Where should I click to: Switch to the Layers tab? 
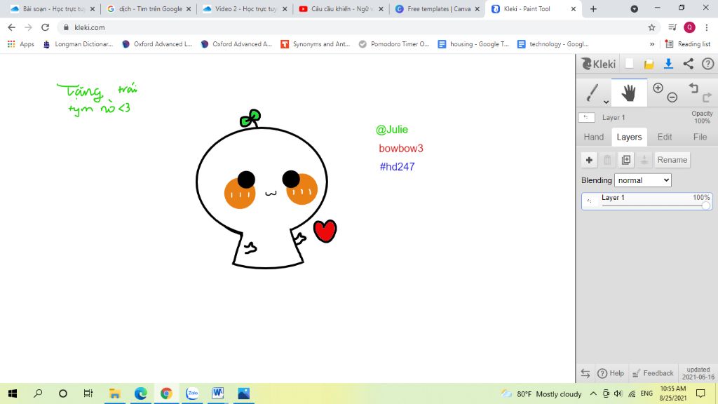[629, 137]
